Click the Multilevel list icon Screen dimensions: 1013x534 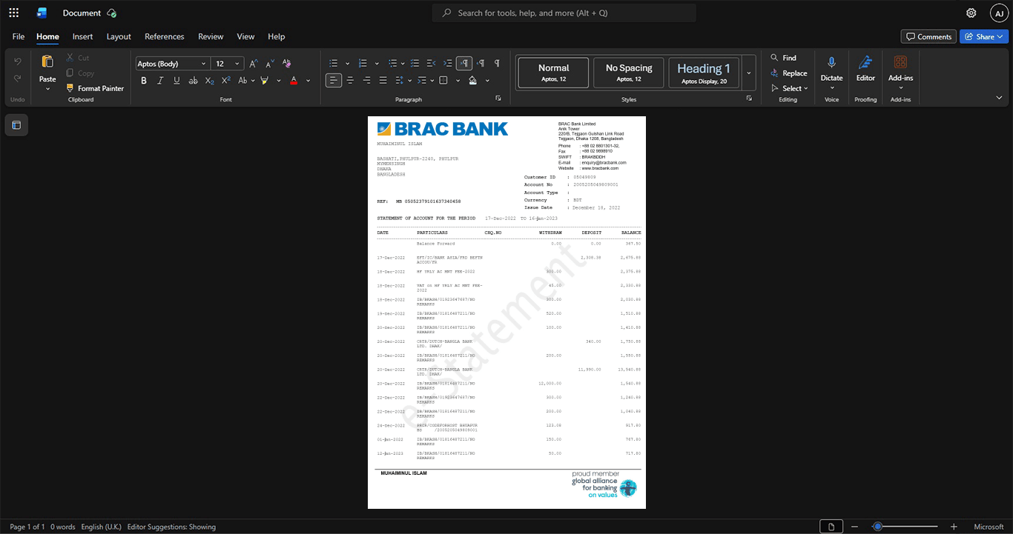point(393,64)
